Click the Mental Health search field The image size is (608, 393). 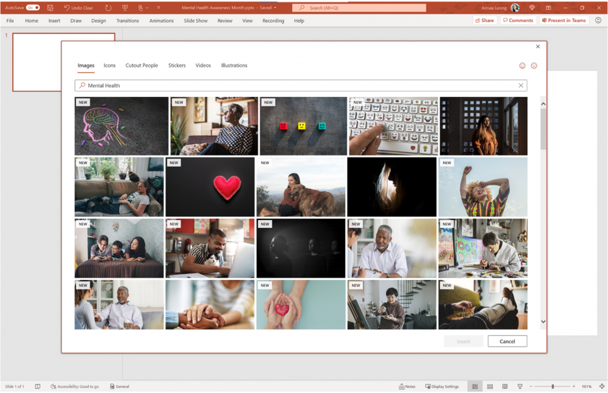(x=301, y=85)
